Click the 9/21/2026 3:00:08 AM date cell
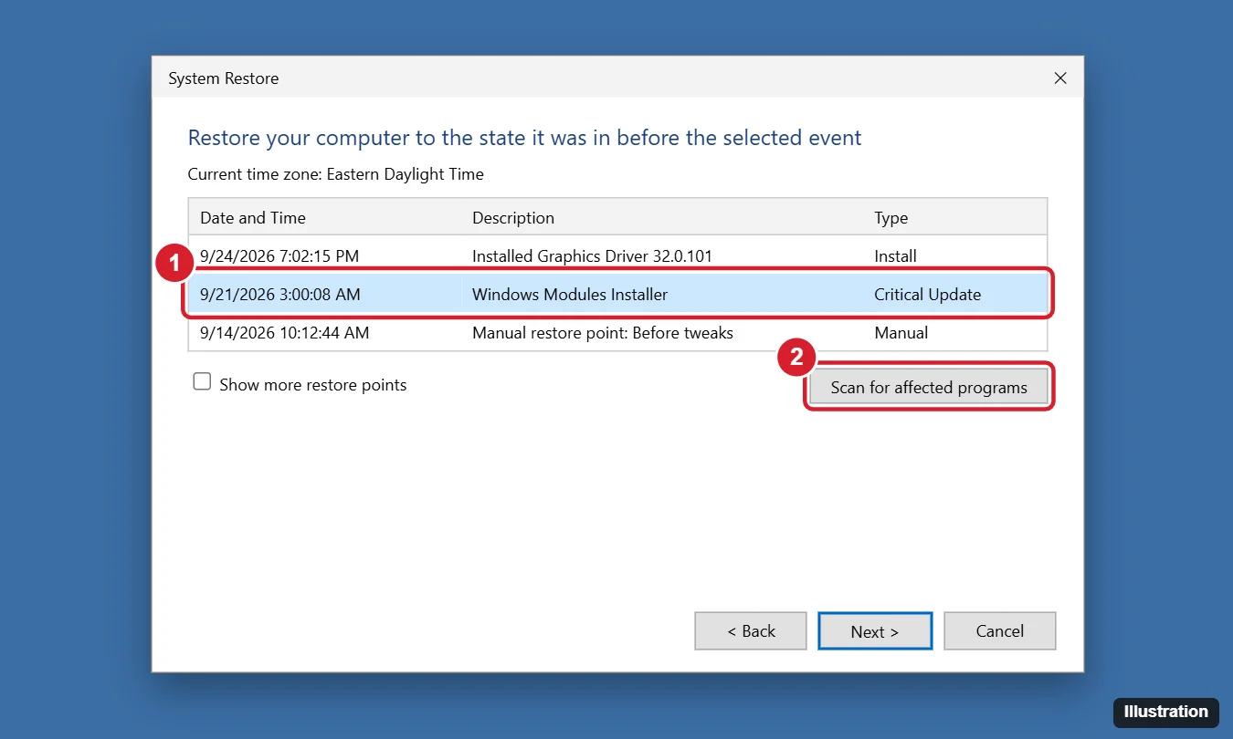 coord(280,295)
